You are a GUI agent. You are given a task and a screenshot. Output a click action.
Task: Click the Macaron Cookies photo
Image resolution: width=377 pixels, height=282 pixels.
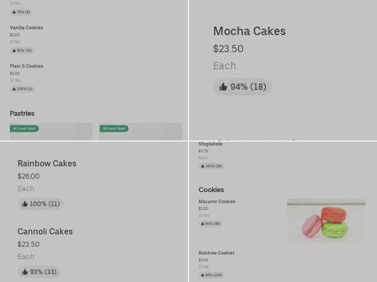[x=326, y=221]
